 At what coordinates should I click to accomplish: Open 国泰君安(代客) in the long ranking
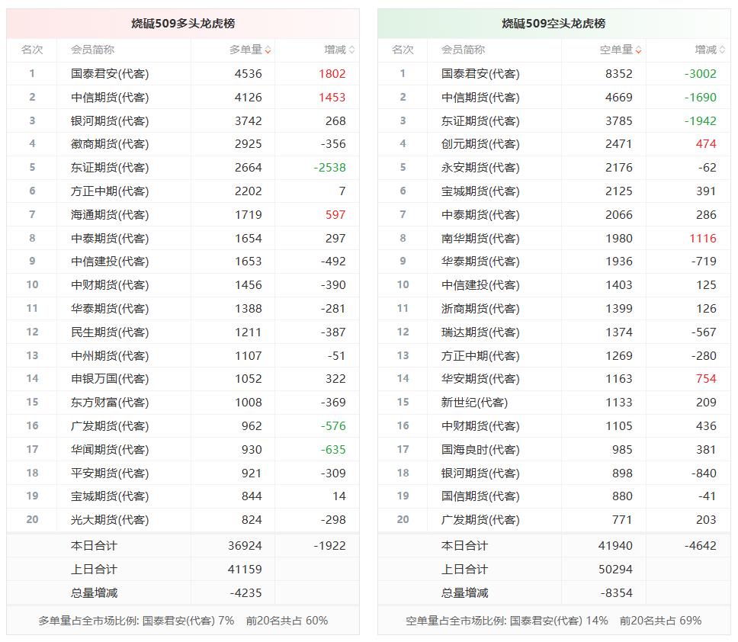click(110, 74)
